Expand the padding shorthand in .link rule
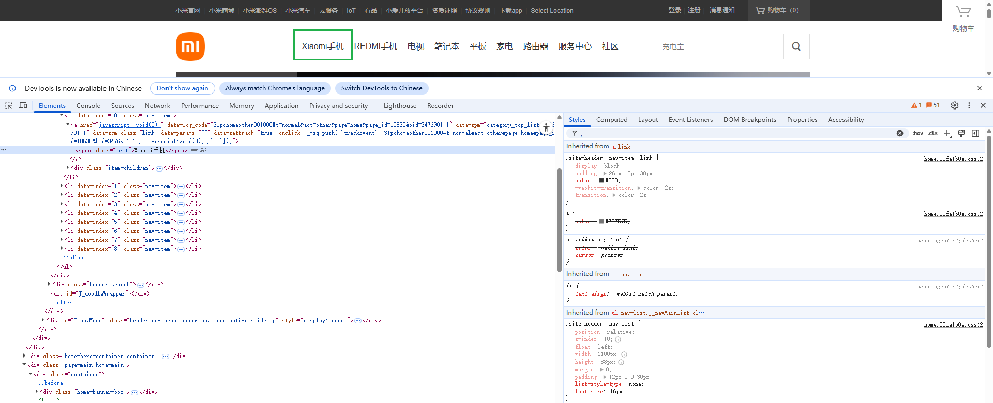The width and height of the screenshot is (993, 403). coord(605,174)
